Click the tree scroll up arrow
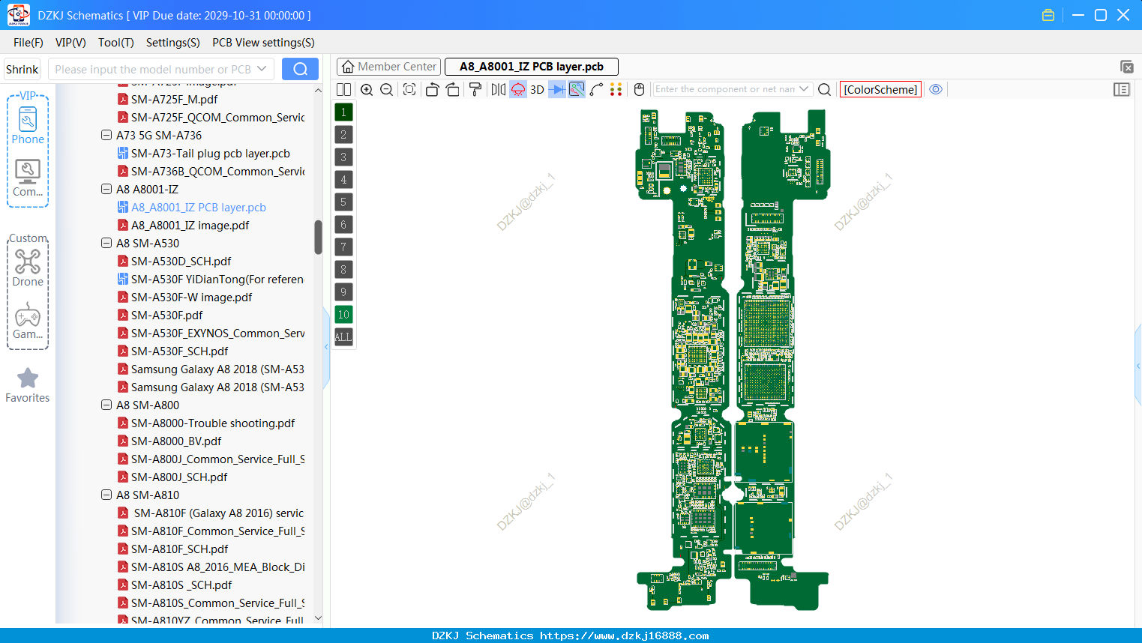This screenshot has height=643, width=1142. point(318,90)
